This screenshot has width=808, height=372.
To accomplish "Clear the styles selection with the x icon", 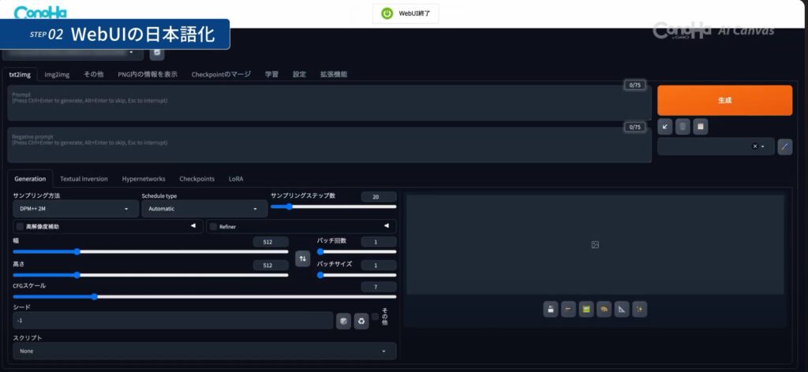I will (755, 147).
